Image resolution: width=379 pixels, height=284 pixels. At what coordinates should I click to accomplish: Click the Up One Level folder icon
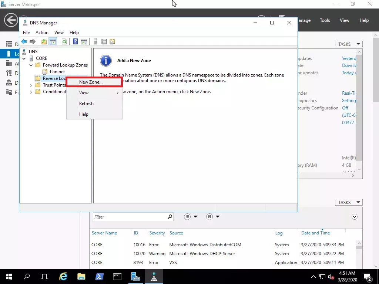click(44, 41)
